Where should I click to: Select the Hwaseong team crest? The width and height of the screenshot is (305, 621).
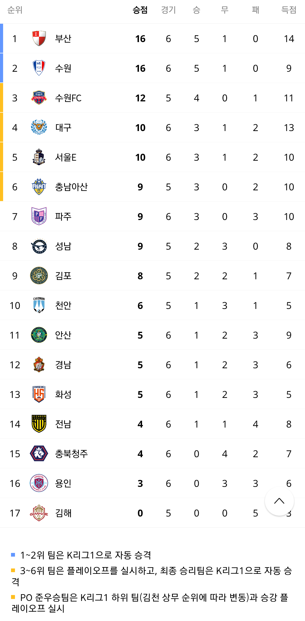39,394
